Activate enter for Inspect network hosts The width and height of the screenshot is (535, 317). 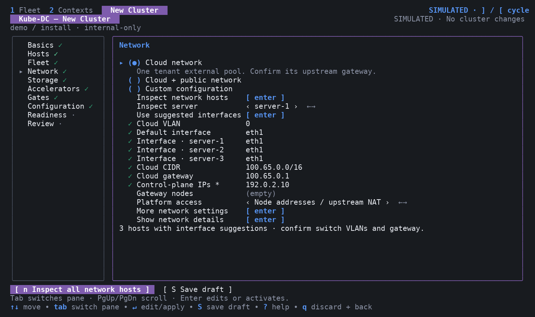point(265,97)
